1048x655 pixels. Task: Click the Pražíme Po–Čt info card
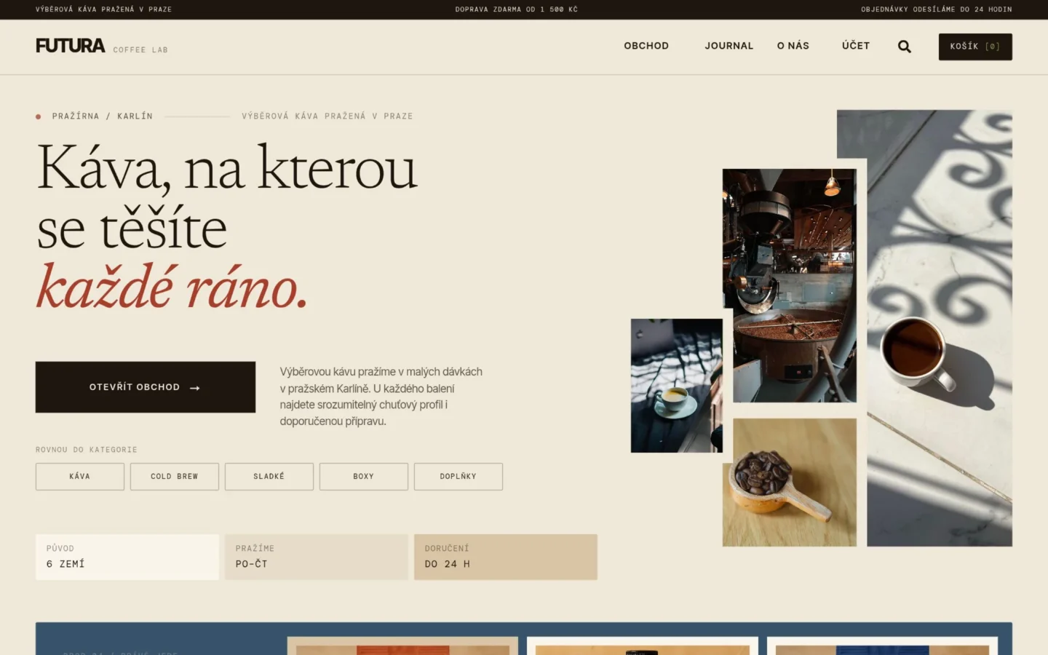317,557
